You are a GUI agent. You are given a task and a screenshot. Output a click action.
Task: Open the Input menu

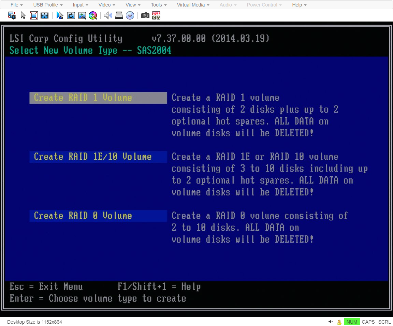(x=81, y=5)
